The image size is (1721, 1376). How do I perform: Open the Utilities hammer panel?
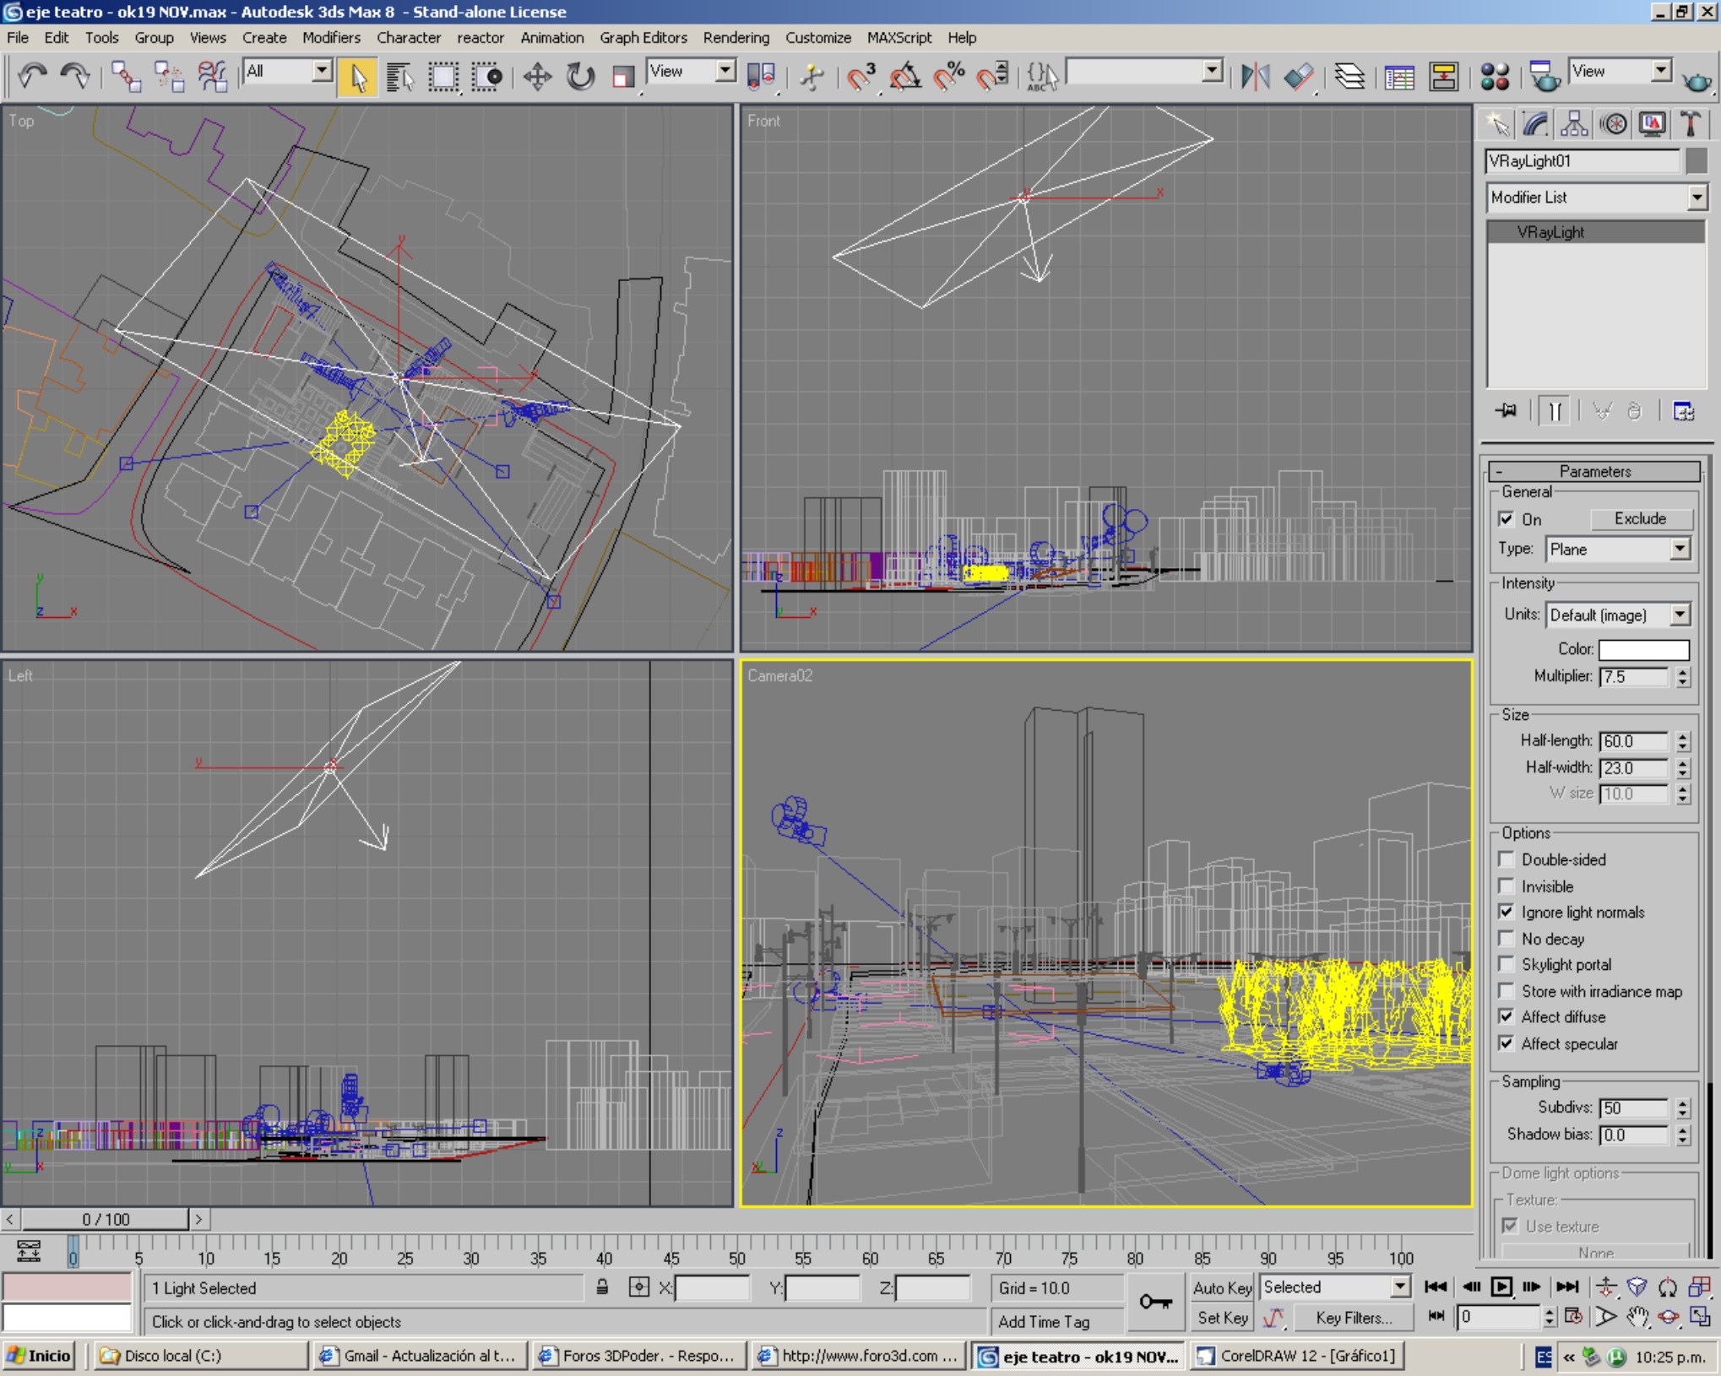pos(1691,125)
